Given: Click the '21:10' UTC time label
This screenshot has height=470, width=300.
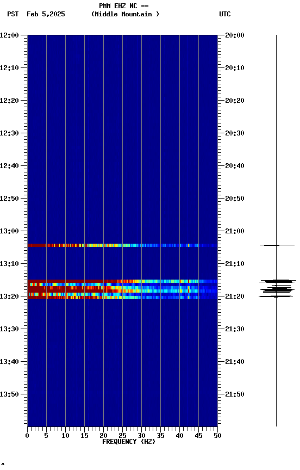Looking at the screenshot, I should point(235,264).
